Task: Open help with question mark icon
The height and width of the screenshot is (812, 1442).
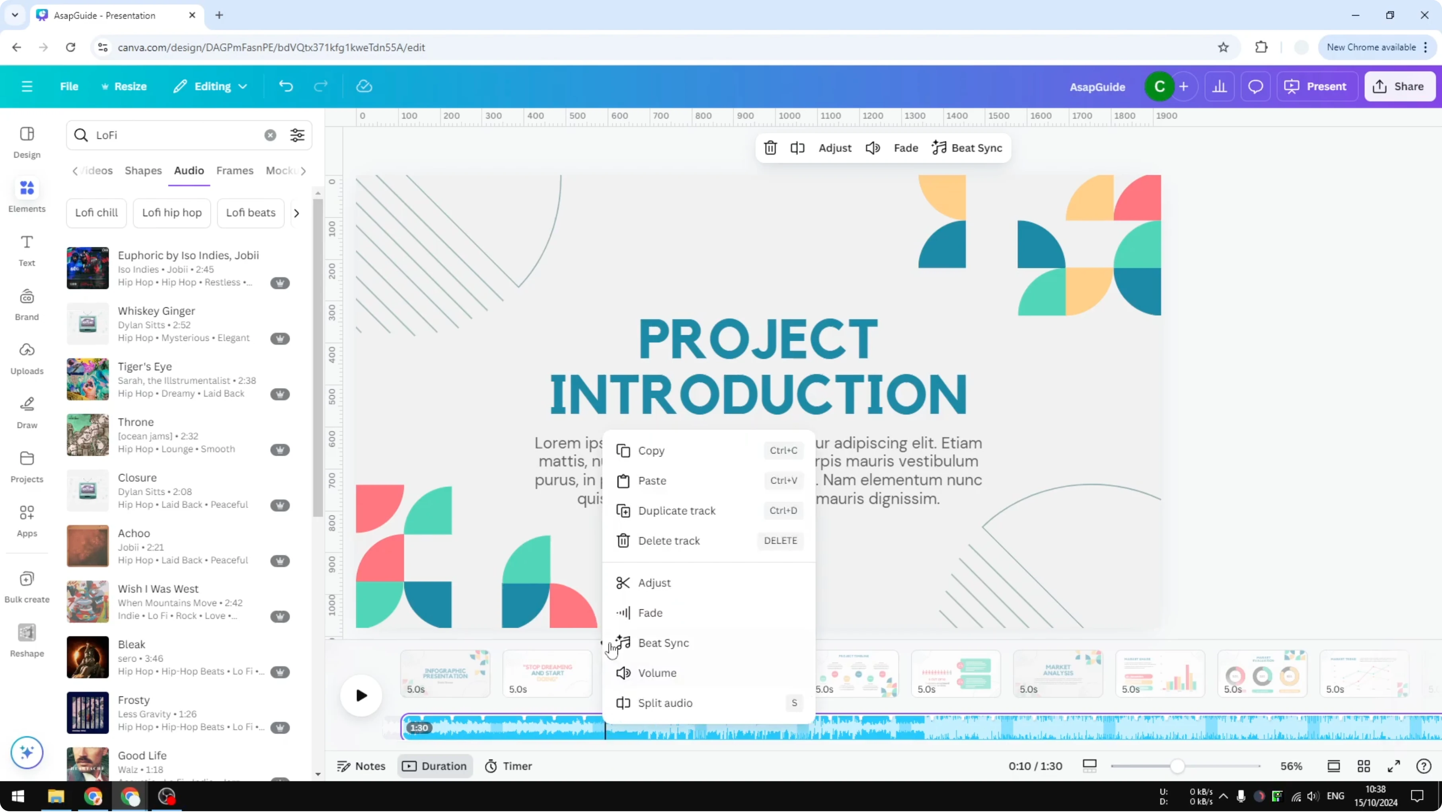Action: 1424,766
